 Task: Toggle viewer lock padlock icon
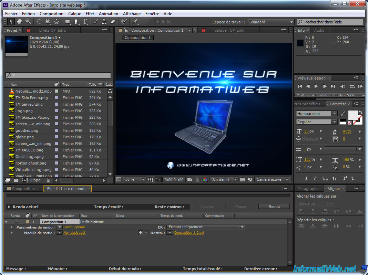coord(126,30)
